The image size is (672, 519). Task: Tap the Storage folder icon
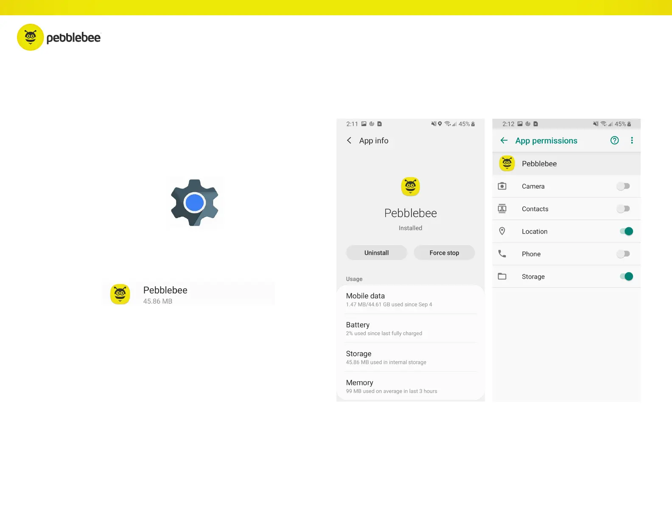click(x=502, y=276)
